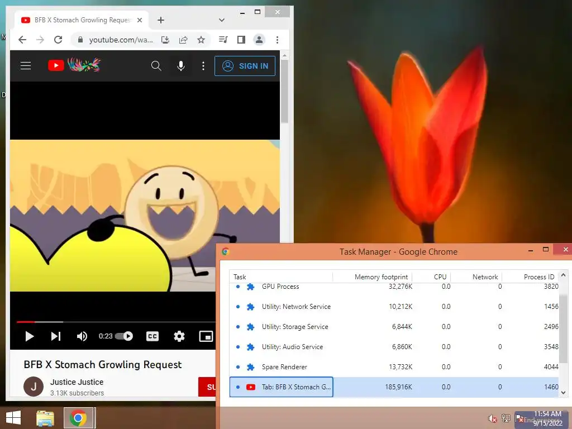Image resolution: width=572 pixels, height=429 pixels.
Task: Select Utility: Storage Service row
Action: 394,326
